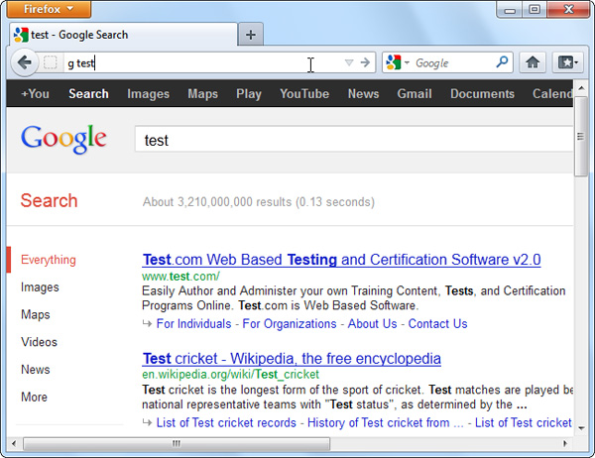Select News in the left sidebar
The width and height of the screenshot is (595, 458).
[x=36, y=369]
